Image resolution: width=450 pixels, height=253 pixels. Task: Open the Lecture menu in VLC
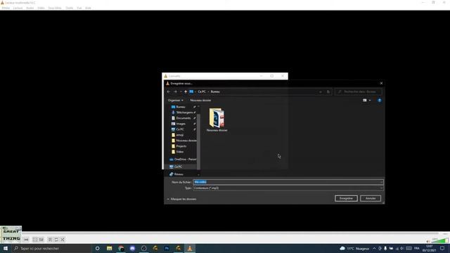pos(18,8)
